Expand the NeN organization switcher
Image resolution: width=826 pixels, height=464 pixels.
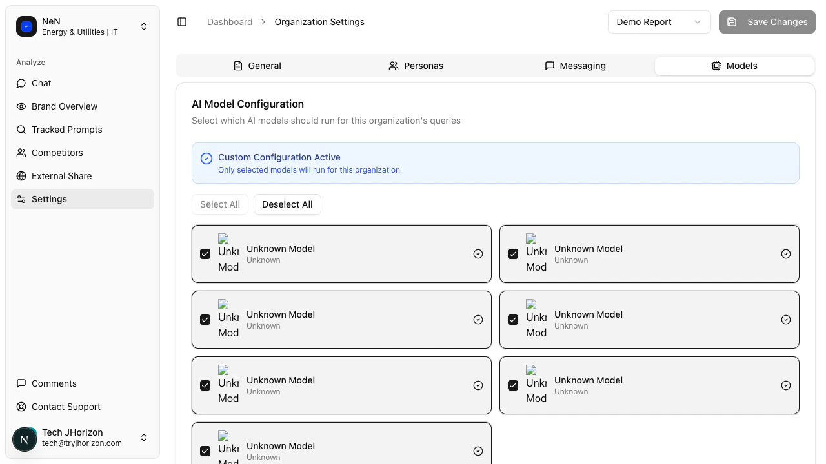[x=144, y=26]
